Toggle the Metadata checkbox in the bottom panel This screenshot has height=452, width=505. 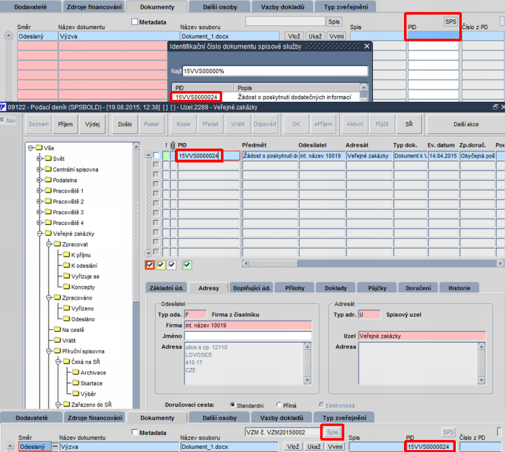(x=134, y=432)
